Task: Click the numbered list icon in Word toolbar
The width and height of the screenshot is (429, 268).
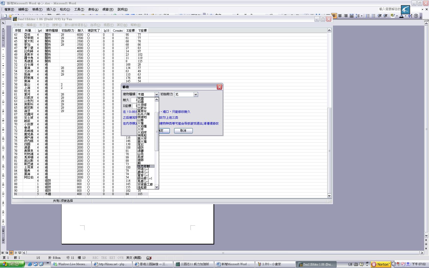Action: pos(368,16)
